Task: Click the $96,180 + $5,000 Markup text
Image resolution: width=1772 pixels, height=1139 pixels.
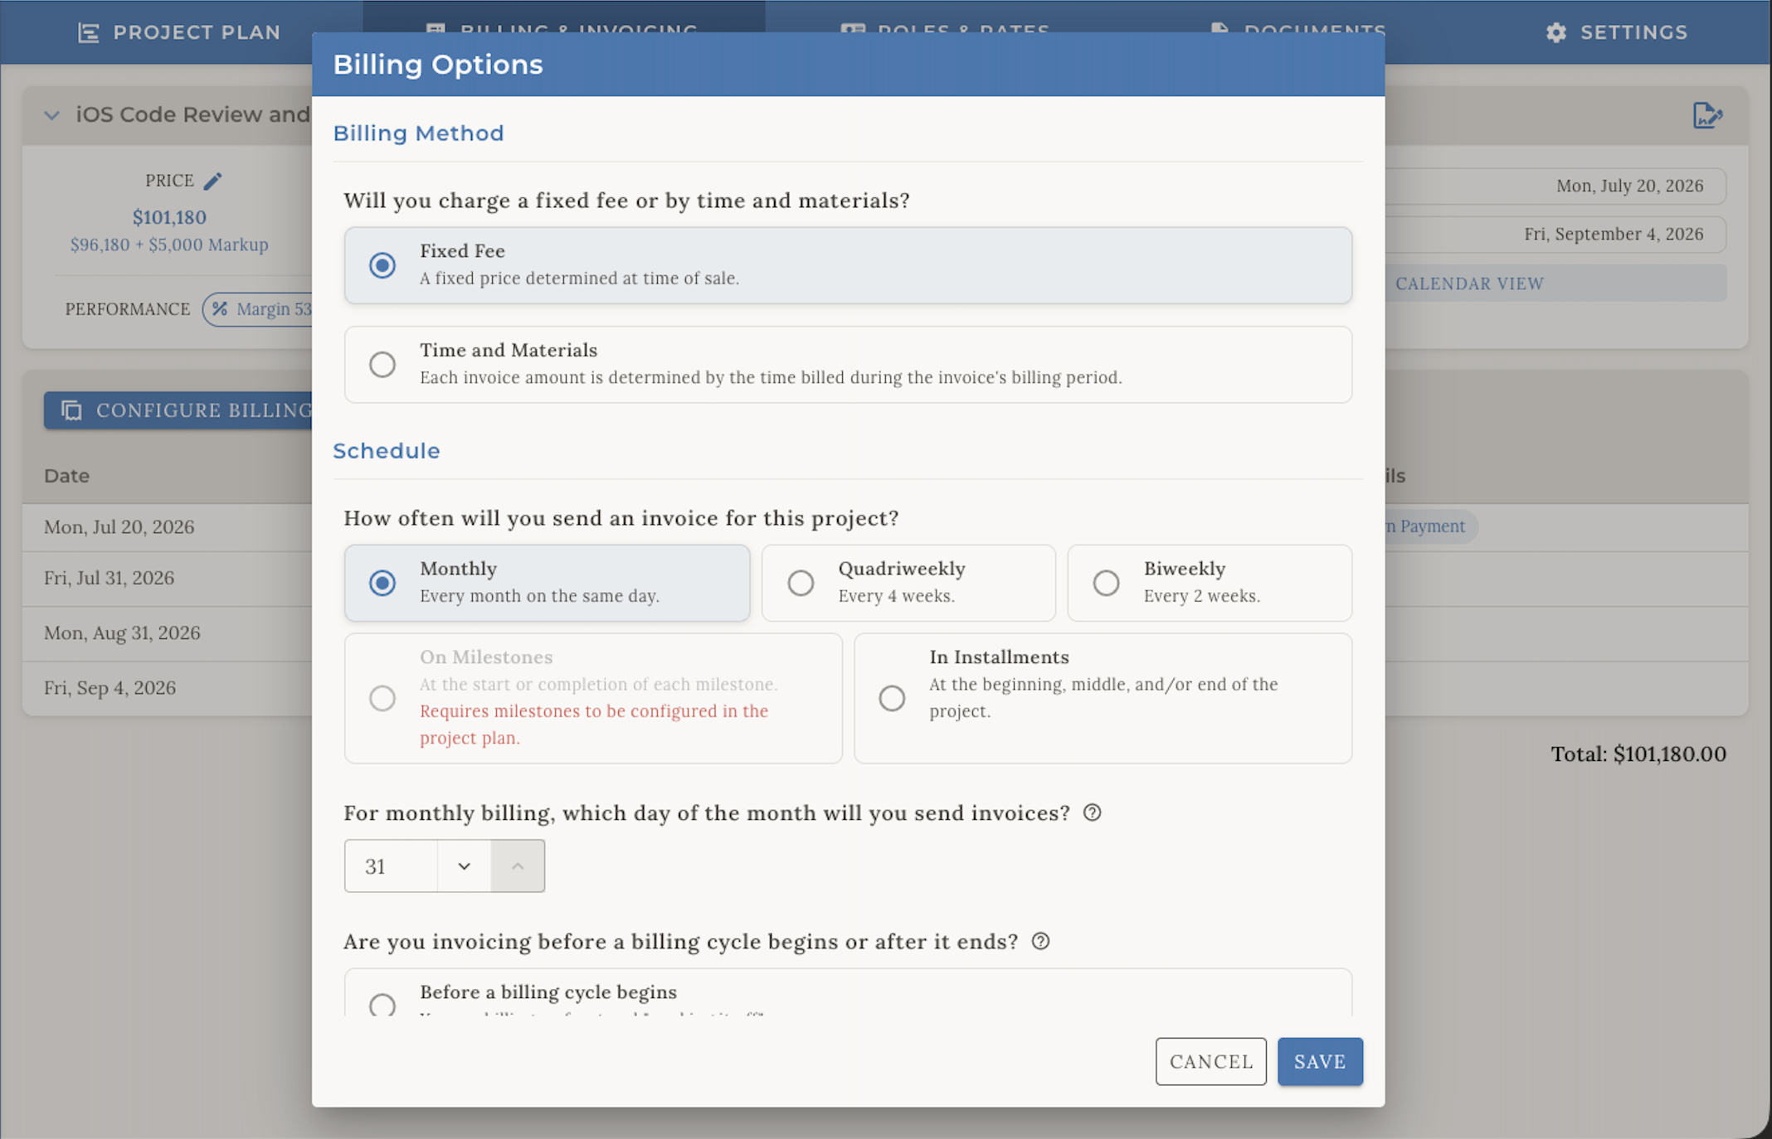Action: [x=169, y=245]
